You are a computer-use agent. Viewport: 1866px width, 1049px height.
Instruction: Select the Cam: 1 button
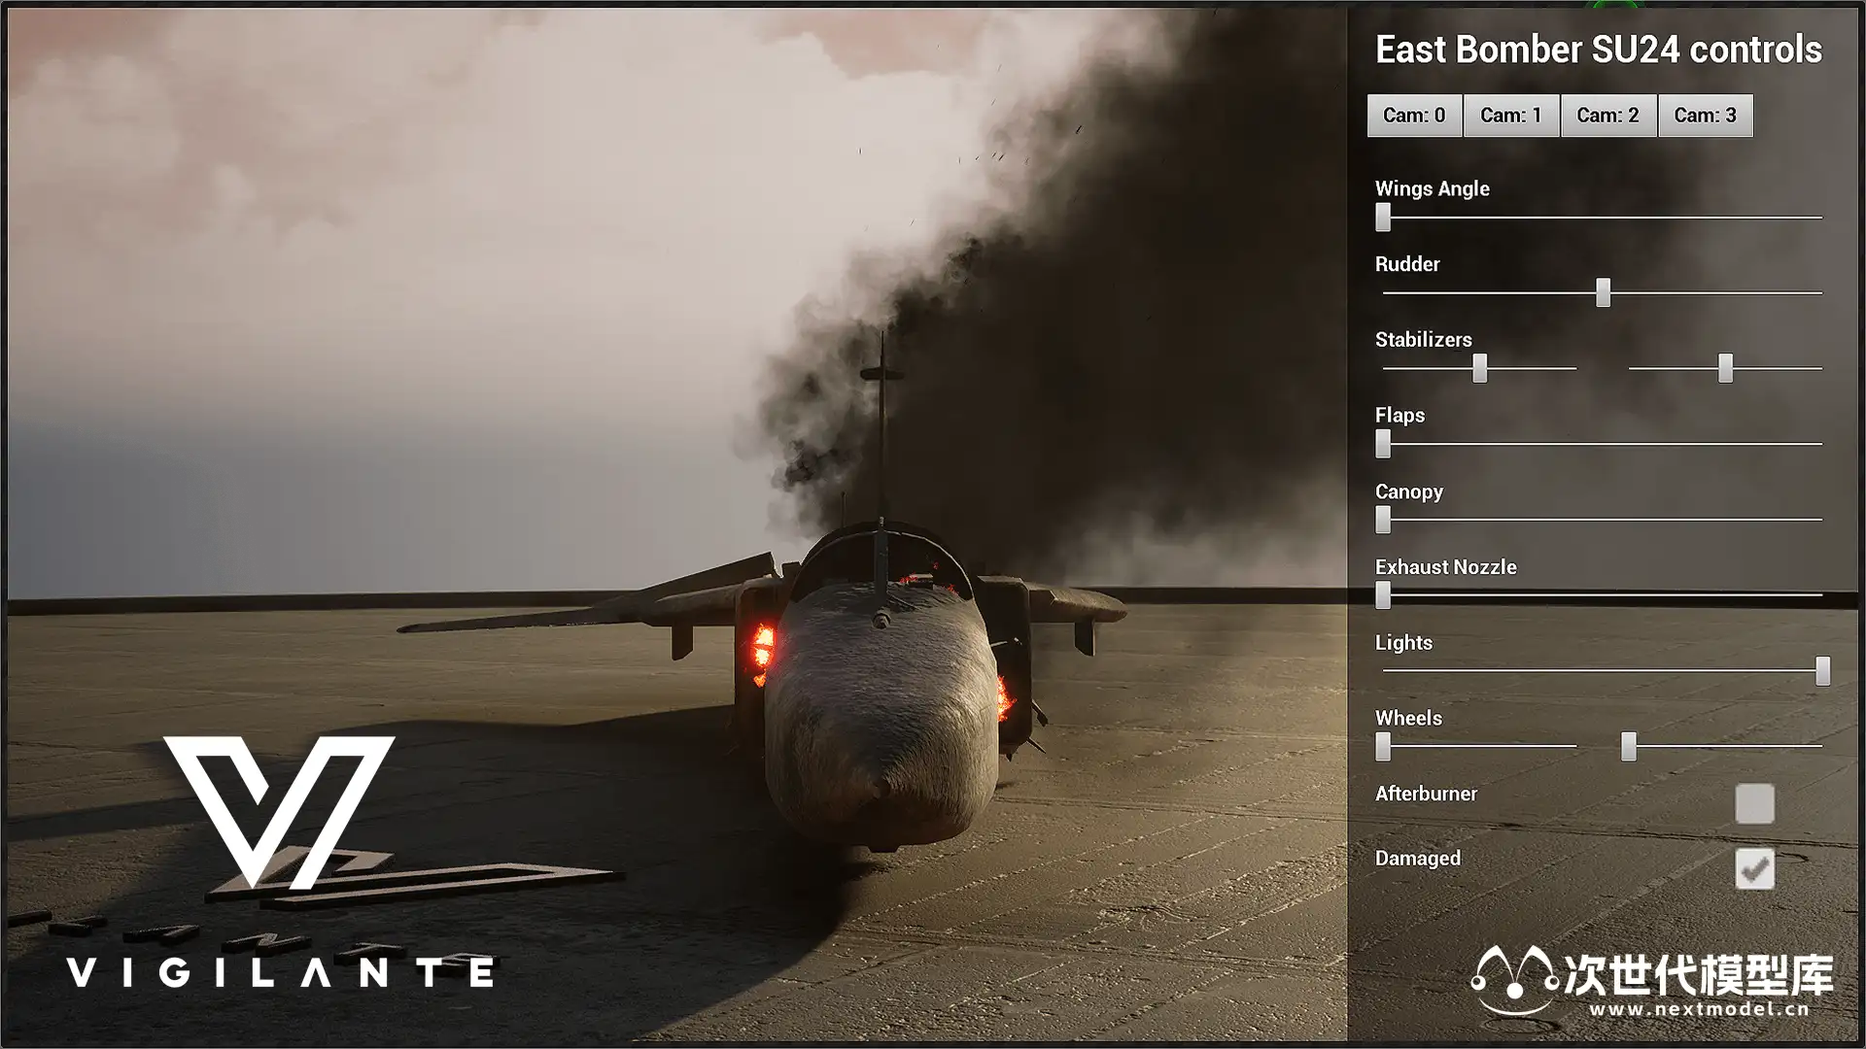point(1511,116)
